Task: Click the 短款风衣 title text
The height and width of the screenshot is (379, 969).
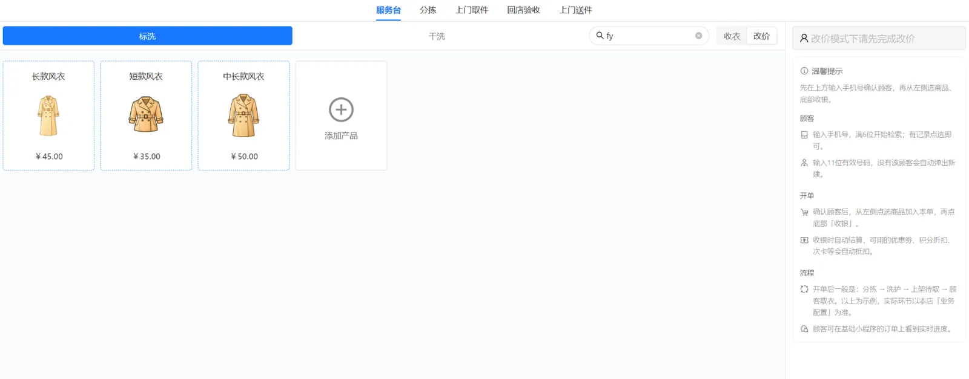Action: 146,77
